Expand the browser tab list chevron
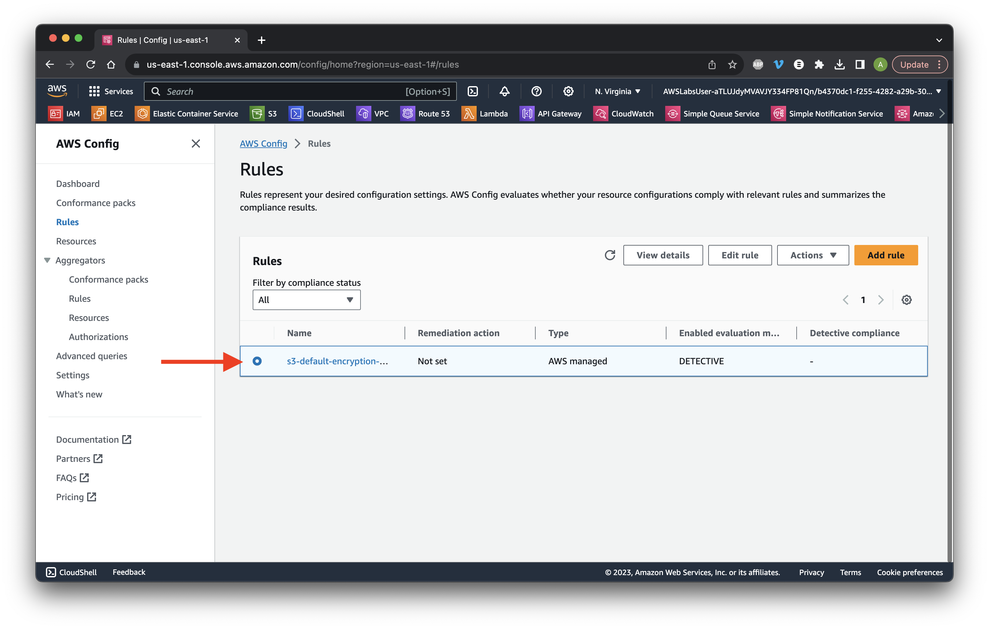This screenshot has width=989, height=629. (939, 40)
